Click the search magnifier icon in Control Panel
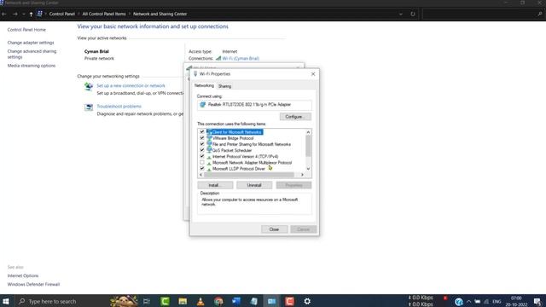This screenshot has height=307, width=546. tap(540, 14)
